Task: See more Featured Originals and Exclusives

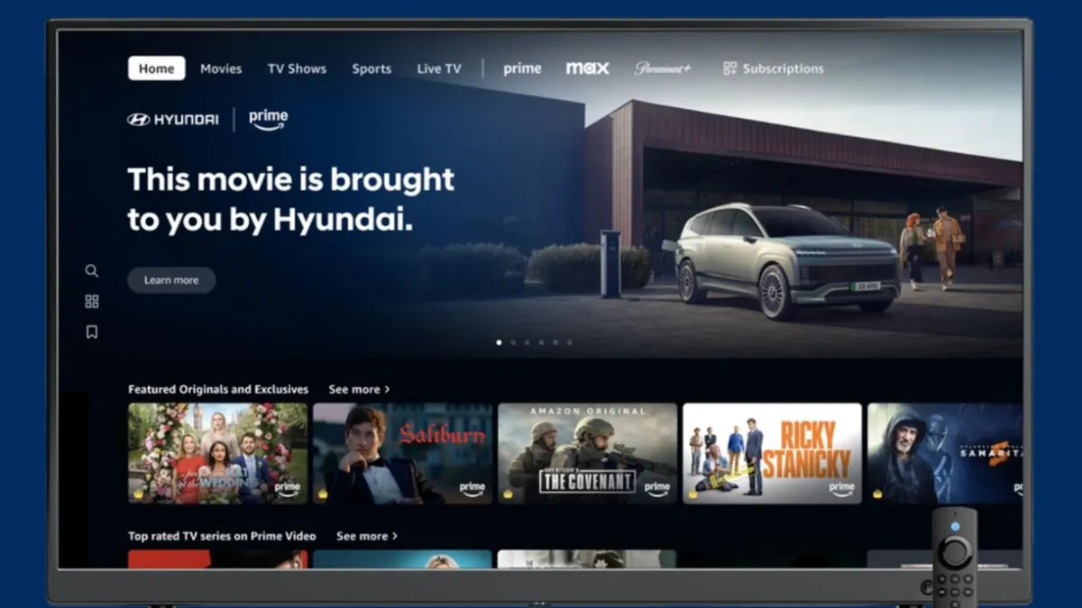Action: coord(358,389)
